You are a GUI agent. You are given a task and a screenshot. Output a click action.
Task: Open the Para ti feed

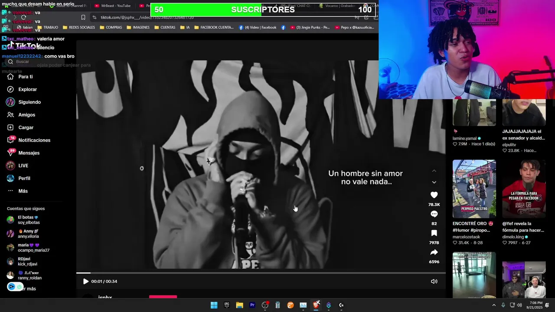click(x=20, y=77)
